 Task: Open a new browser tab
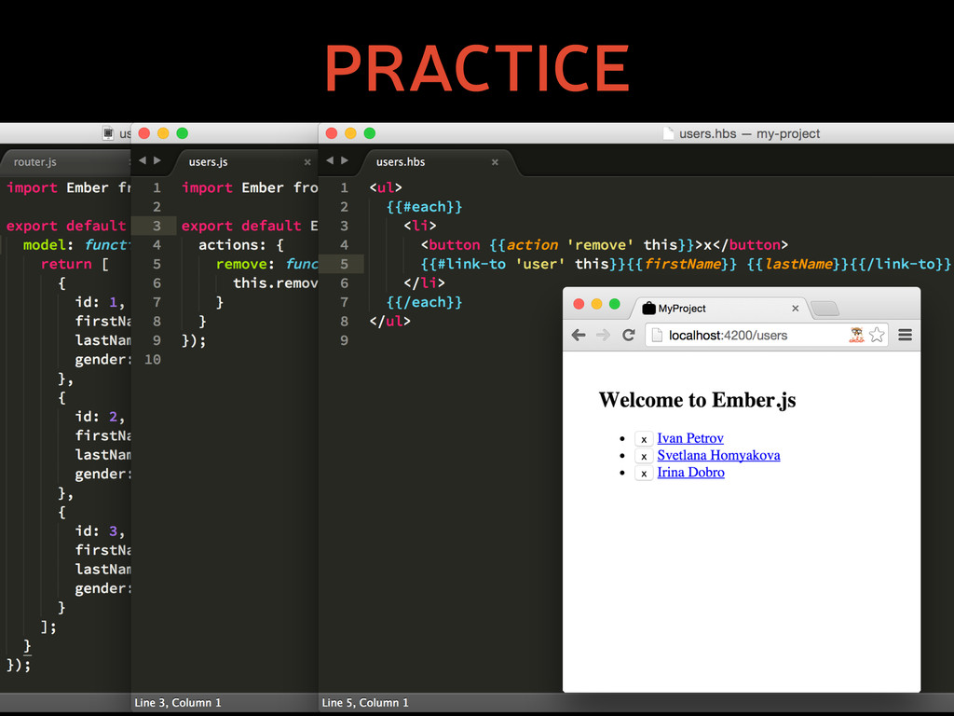pyautogui.click(x=825, y=309)
